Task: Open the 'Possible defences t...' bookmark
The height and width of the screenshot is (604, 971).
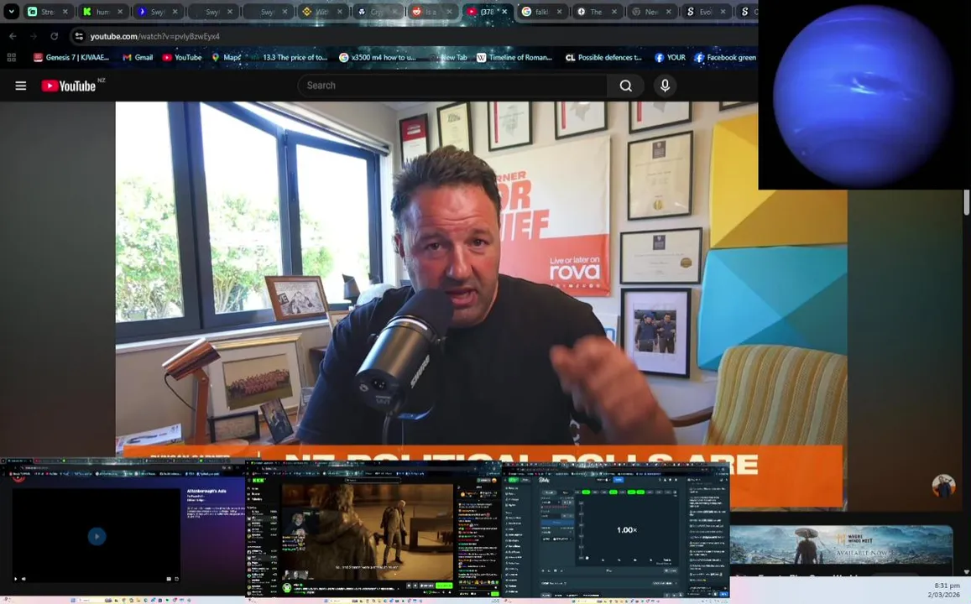Action: (x=603, y=58)
